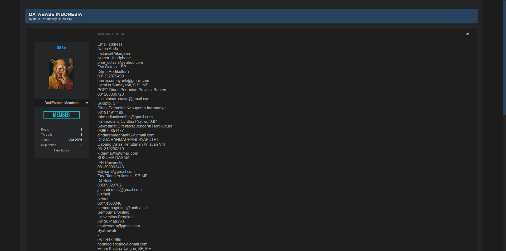Click the Threads label in the user panel
The width and height of the screenshot is (506, 251).
[47, 135]
